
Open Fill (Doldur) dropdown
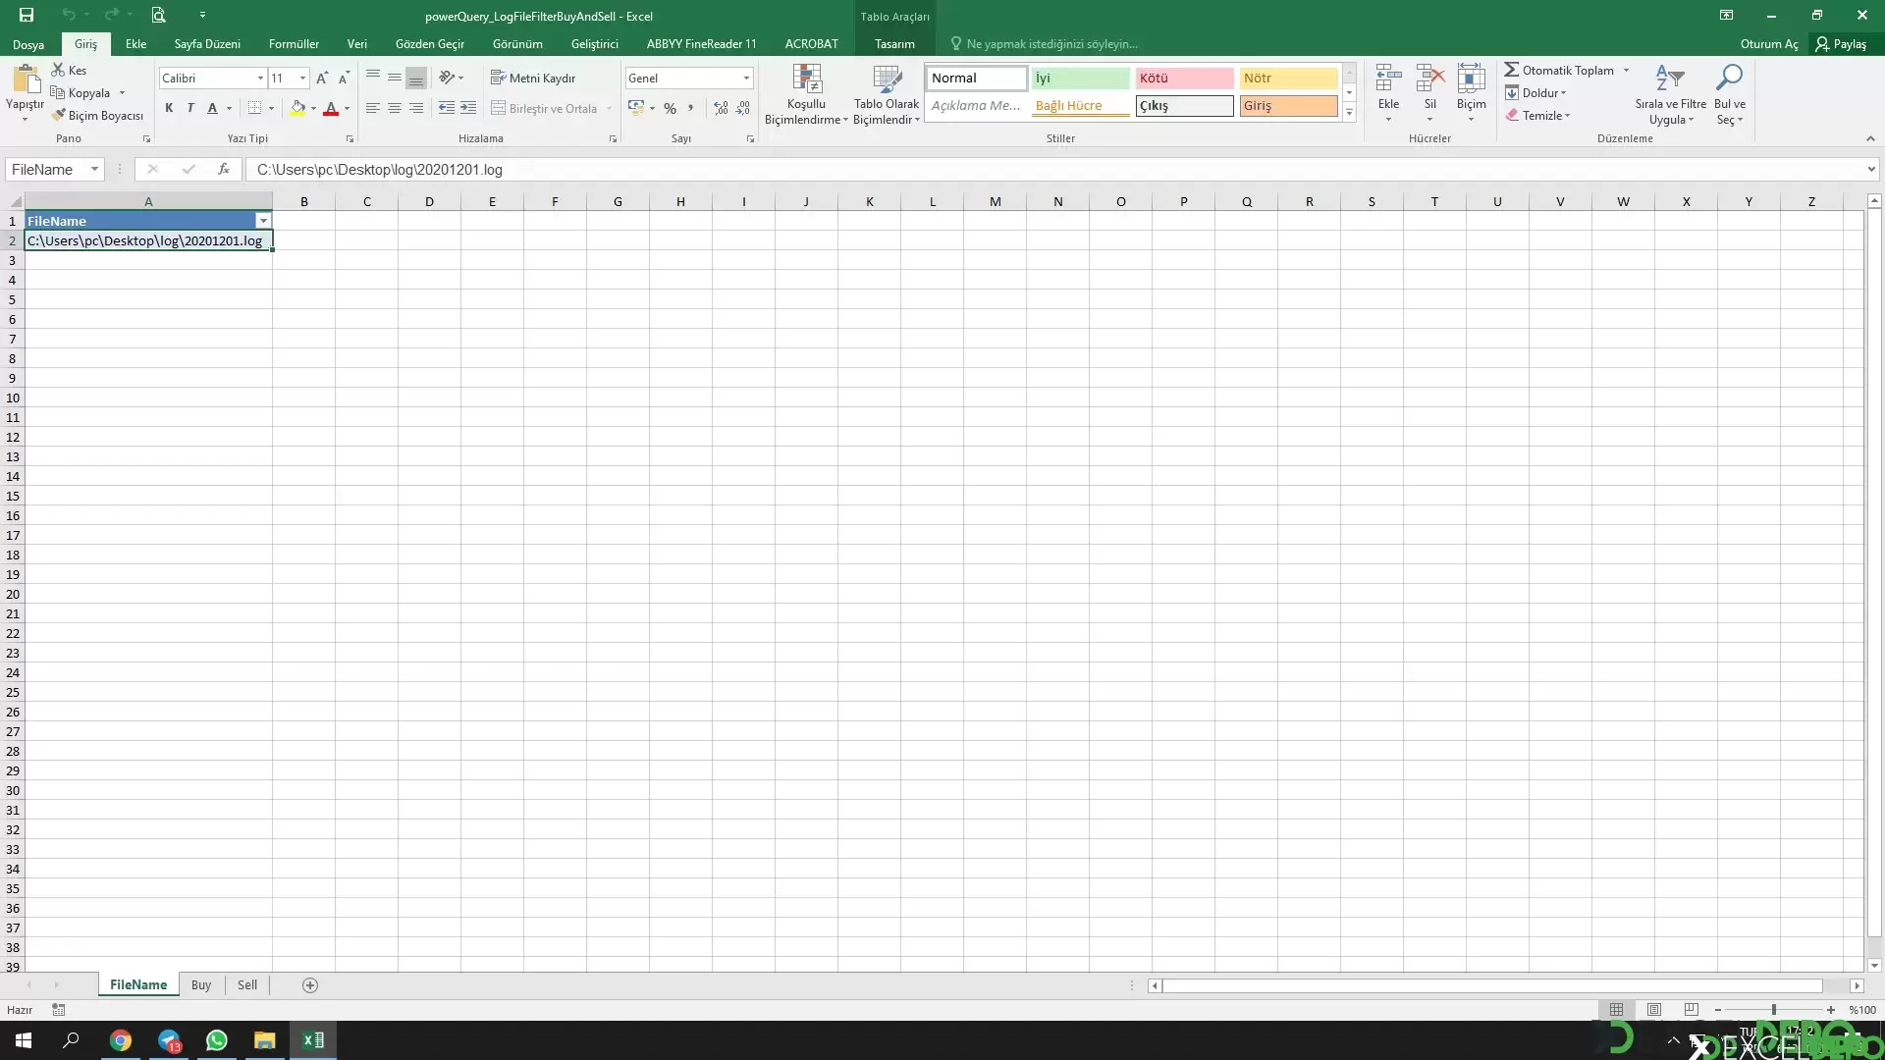pyautogui.click(x=1536, y=92)
